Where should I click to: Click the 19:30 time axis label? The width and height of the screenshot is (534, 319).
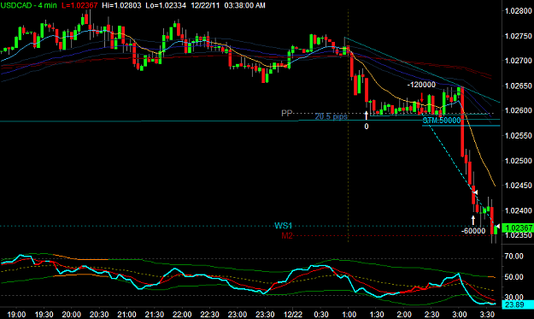44,314
